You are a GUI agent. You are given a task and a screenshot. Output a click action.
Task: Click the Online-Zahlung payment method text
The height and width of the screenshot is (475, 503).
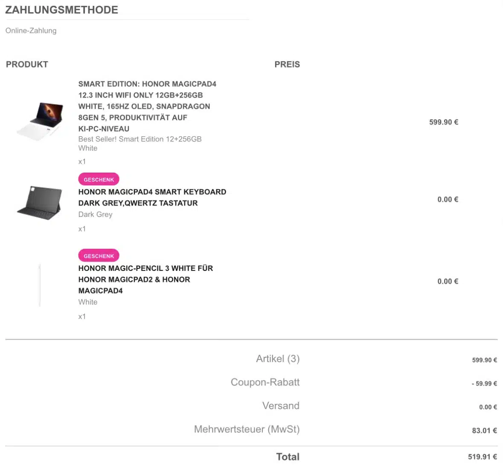[x=31, y=31]
